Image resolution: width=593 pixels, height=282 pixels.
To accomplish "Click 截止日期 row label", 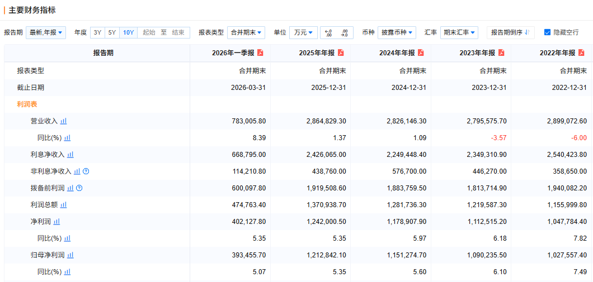I will [30, 88].
